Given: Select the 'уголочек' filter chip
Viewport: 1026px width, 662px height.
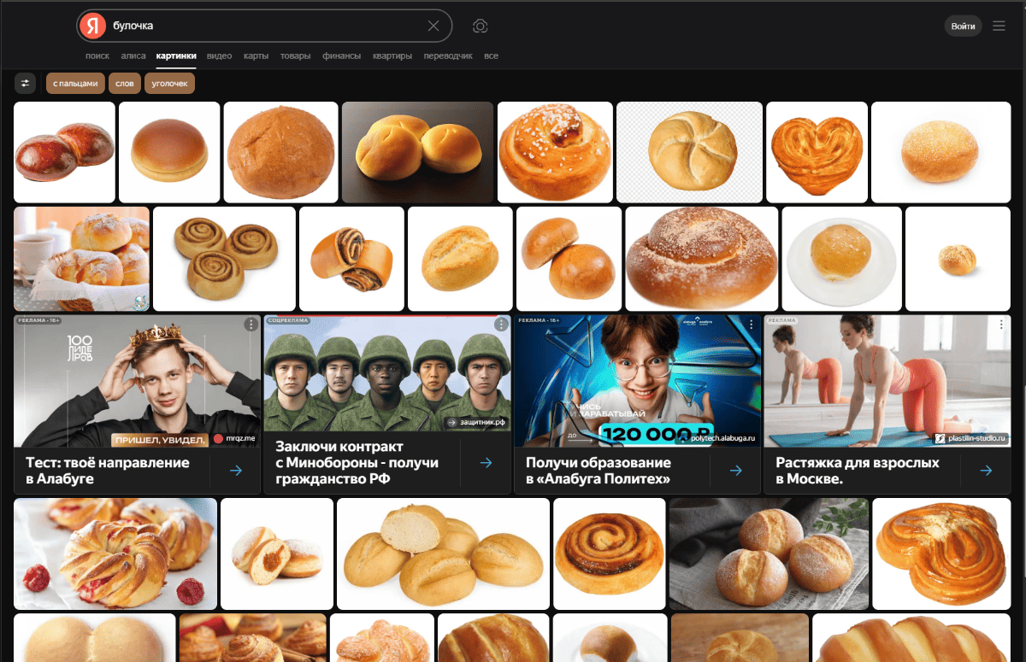Looking at the screenshot, I should (x=169, y=83).
